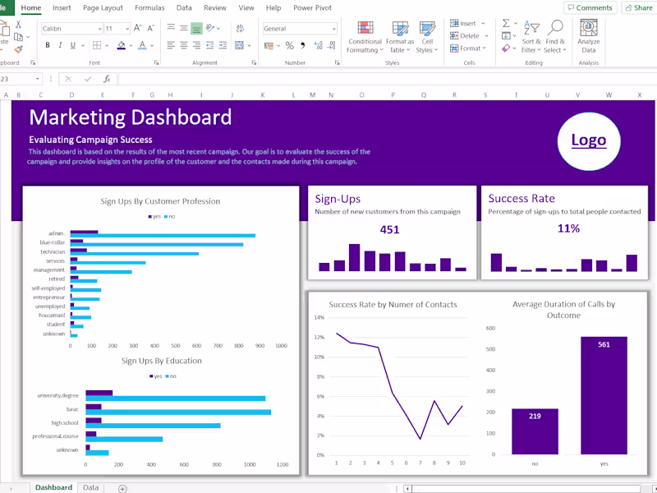The image size is (657, 493).
Task: Toggle Align Left
Action: [171, 45]
